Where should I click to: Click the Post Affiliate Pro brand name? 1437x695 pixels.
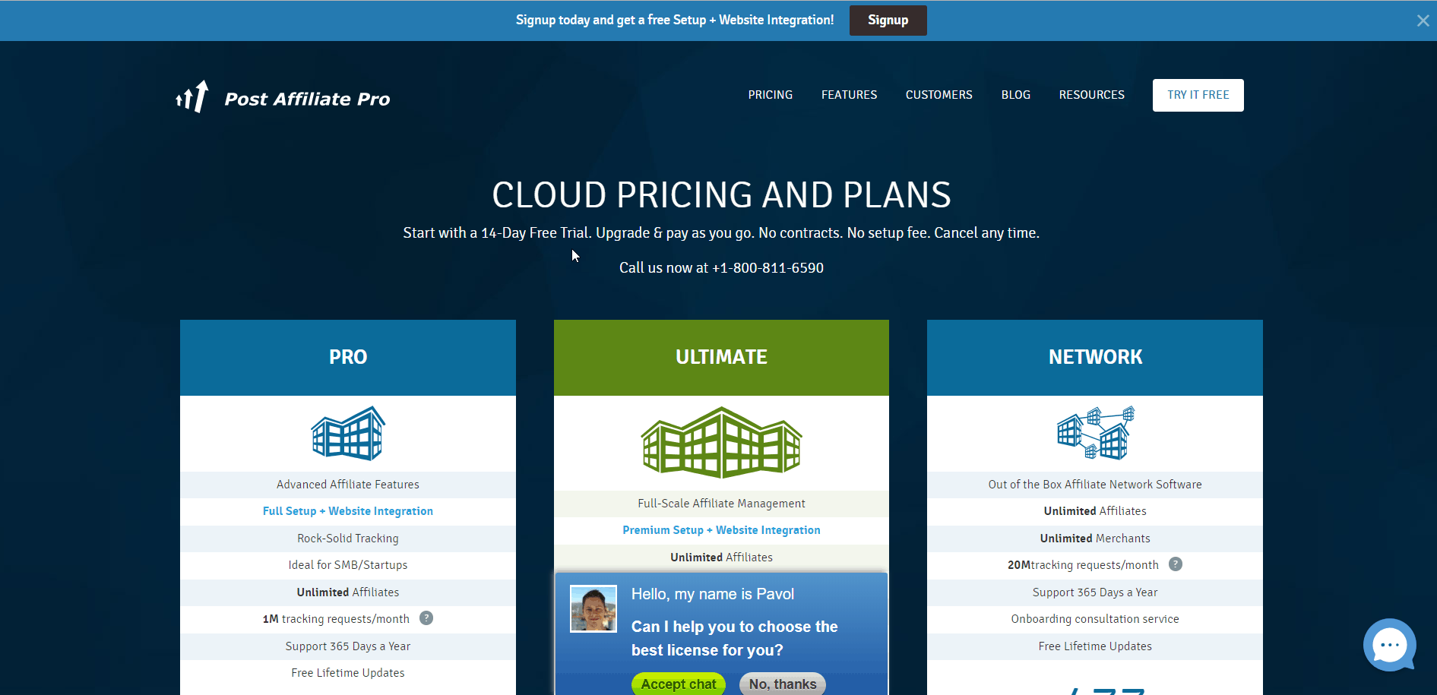point(307,99)
